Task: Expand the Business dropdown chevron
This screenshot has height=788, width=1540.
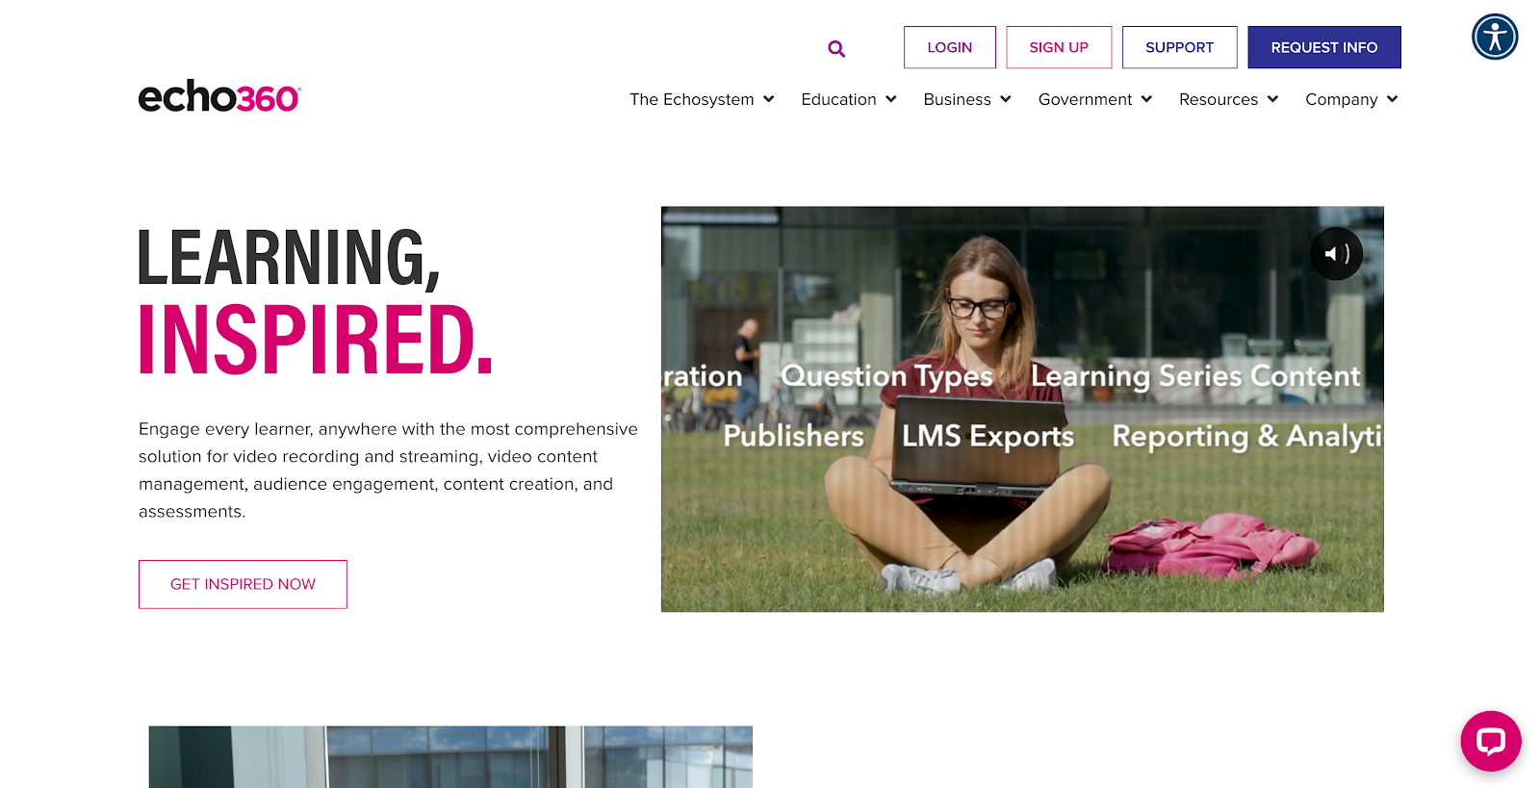Action: (1005, 99)
